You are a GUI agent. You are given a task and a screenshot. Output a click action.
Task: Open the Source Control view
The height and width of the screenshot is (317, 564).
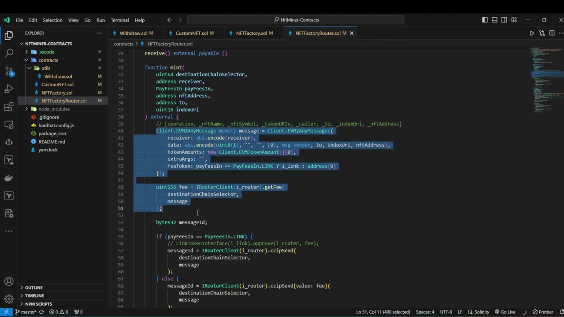[x=9, y=71]
